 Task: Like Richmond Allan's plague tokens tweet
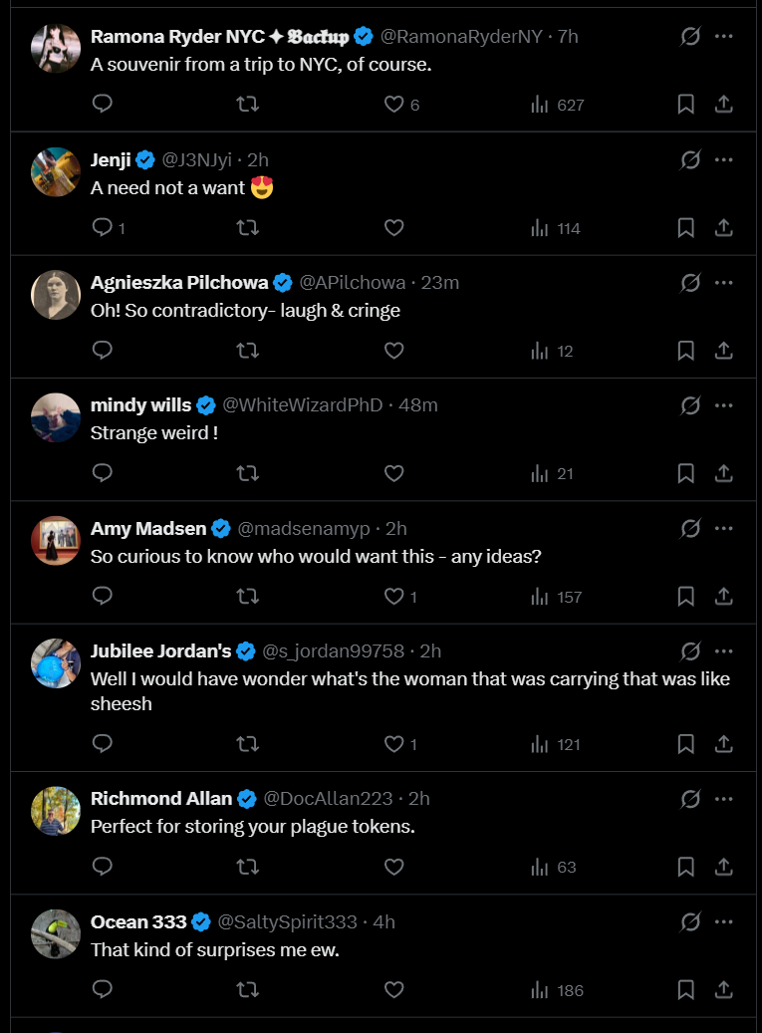(394, 867)
